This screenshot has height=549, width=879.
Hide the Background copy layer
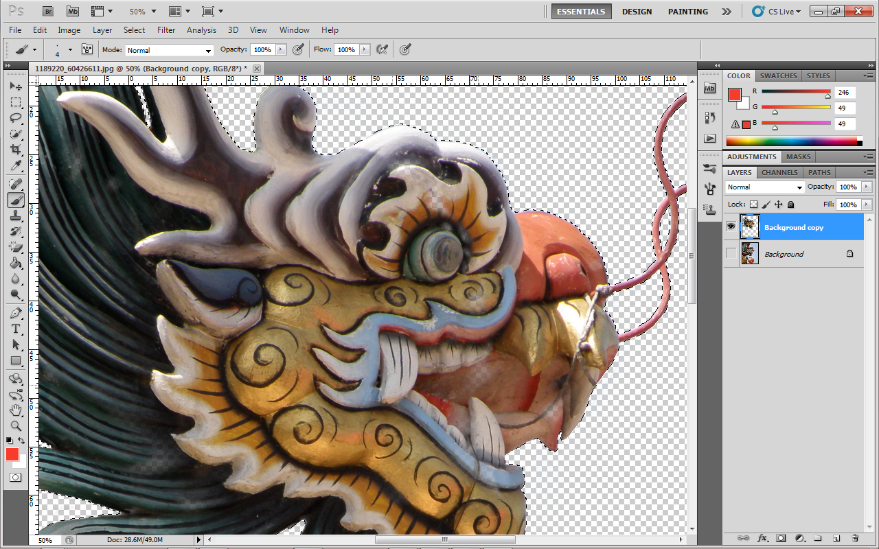click(x=731, y=227)
